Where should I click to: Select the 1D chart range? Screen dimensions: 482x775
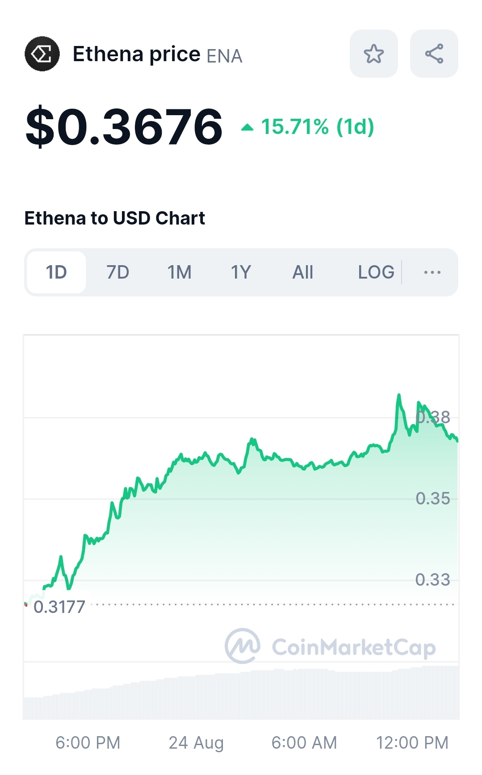pyautogui.click(x=56, y=272)
